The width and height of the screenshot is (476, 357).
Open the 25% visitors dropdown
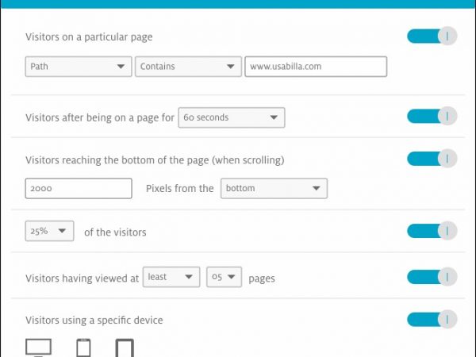point(49,232)
